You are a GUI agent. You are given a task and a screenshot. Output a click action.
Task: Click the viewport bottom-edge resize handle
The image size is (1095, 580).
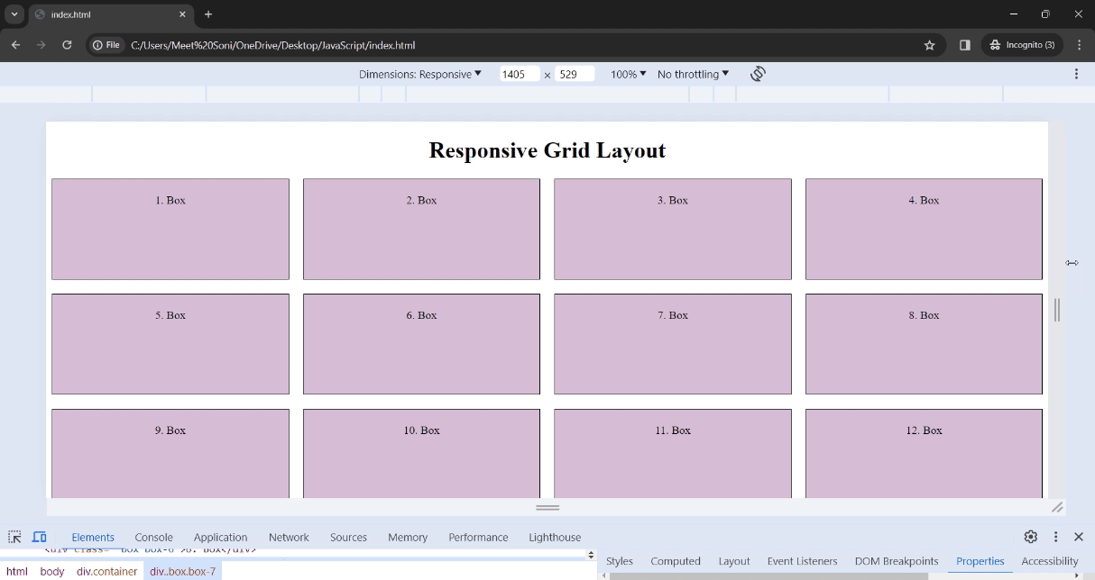pos(547,507)
